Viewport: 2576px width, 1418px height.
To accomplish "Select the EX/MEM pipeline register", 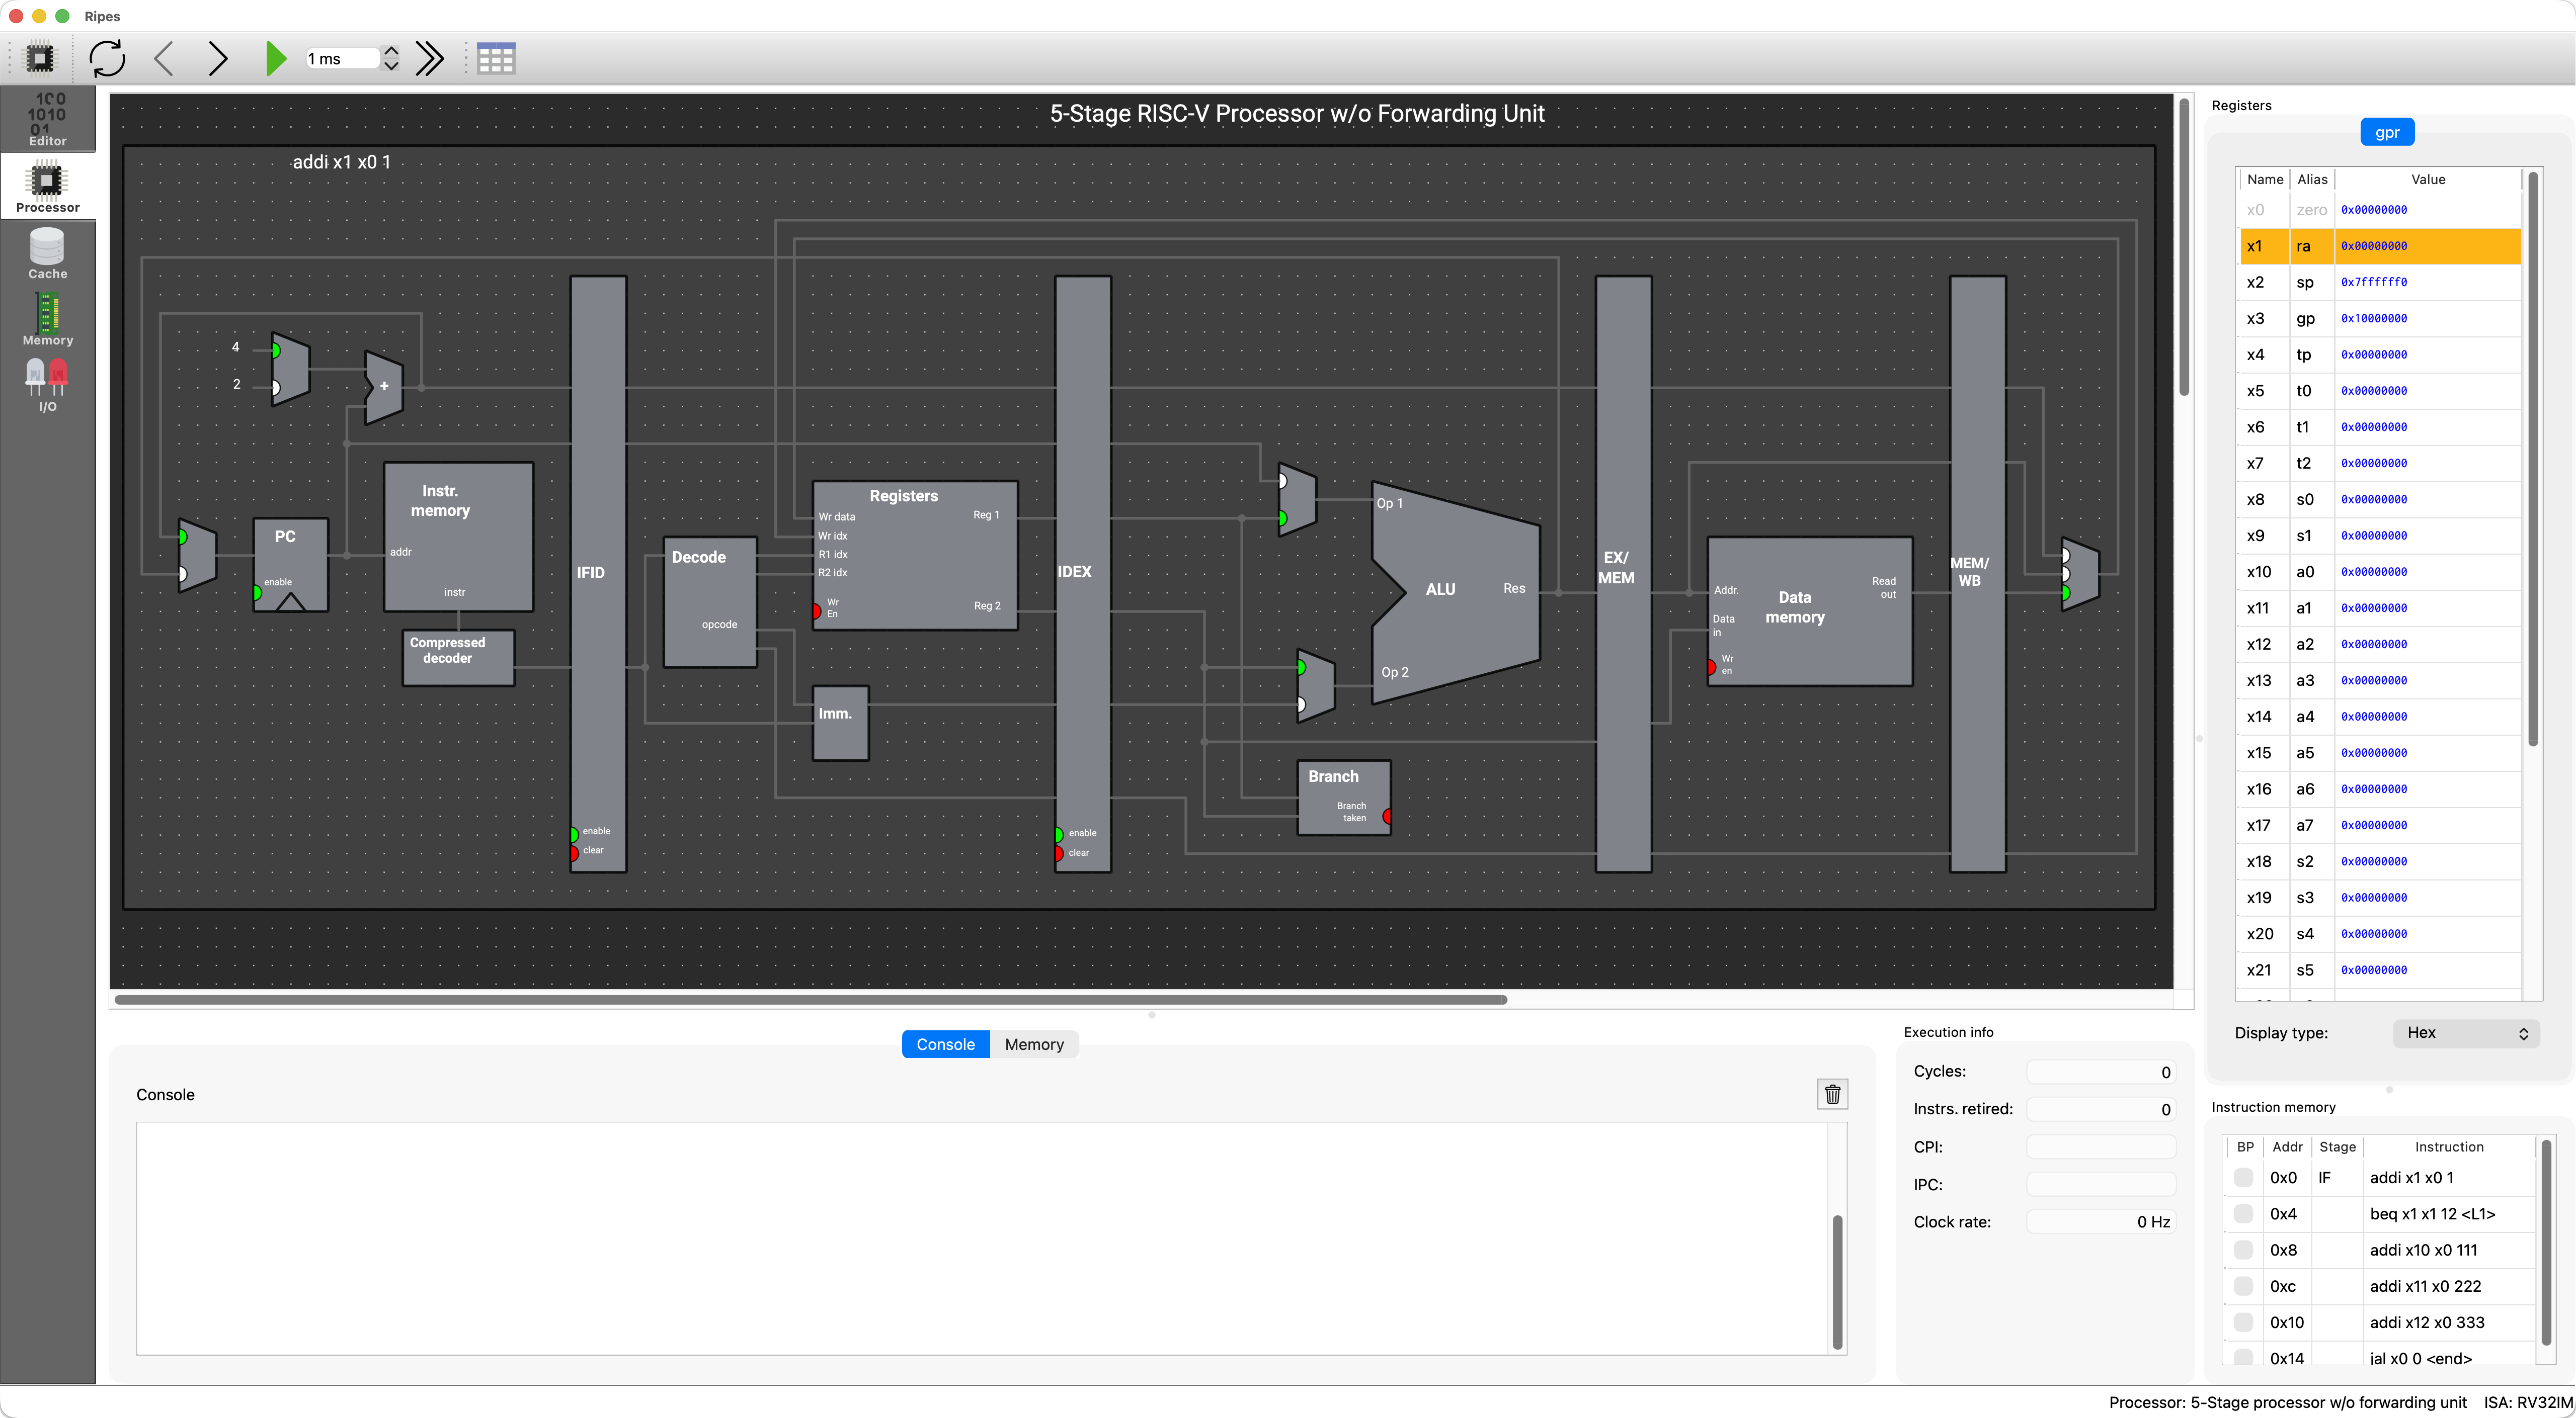I will (x=1623, y=574).
